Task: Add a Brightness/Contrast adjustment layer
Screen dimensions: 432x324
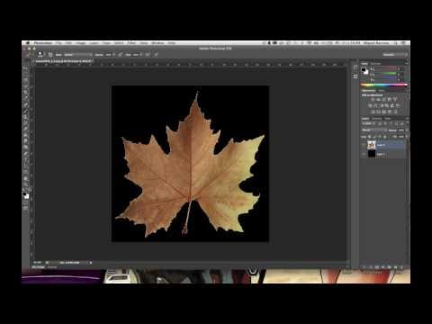Action: click(373, 100)
